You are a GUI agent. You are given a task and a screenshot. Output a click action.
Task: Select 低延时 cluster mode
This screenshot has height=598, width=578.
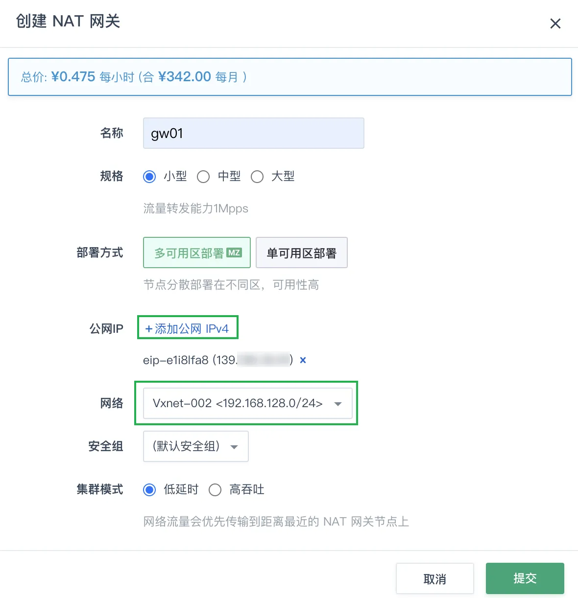pyautogui.click(x=149, y=490)
